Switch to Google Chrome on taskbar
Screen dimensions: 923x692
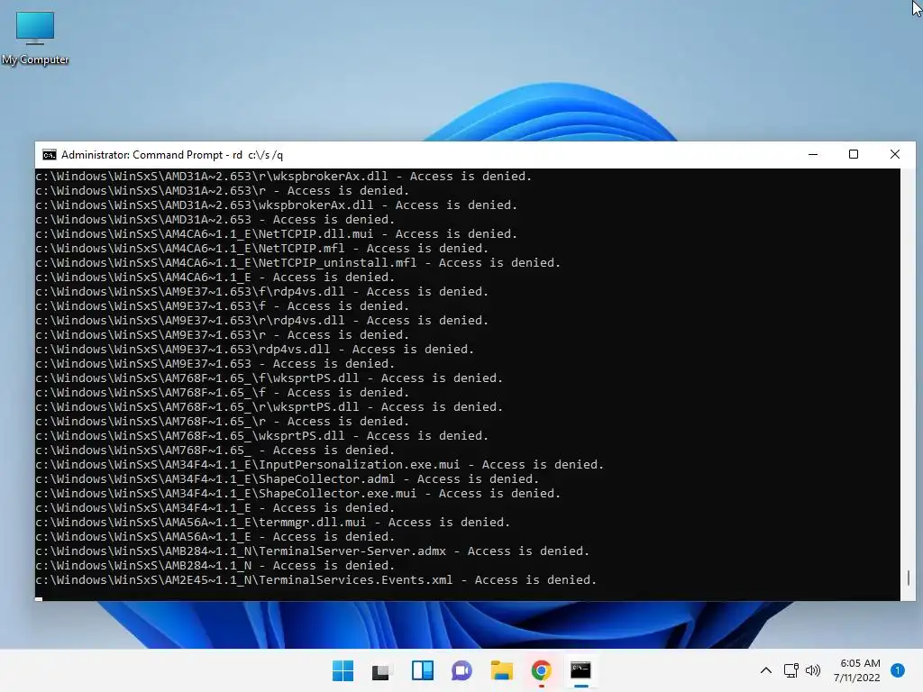(541, 670)
